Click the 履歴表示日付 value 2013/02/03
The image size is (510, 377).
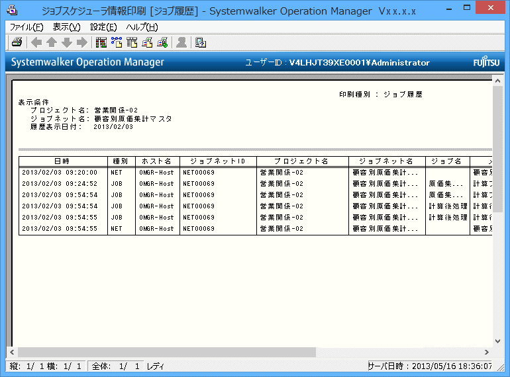coord(113,127)
